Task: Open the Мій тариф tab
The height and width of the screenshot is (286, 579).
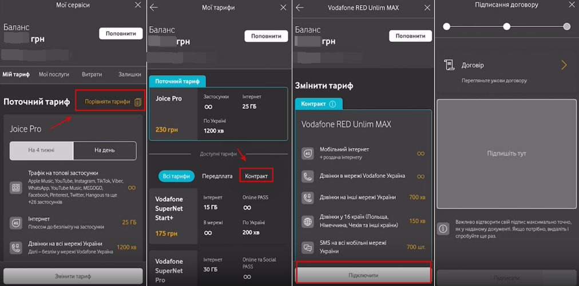Action: (16, 74)
